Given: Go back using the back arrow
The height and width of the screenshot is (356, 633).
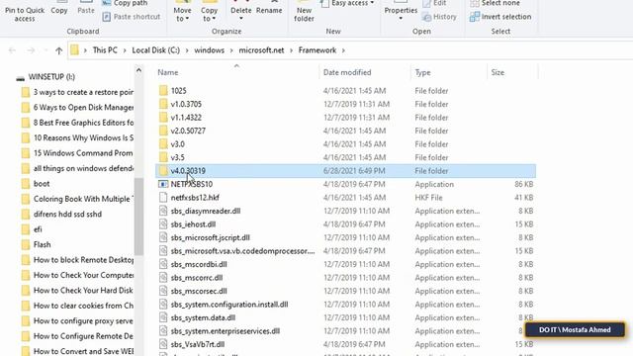Looking at the screenshot, I should click(x=12, y=50).
